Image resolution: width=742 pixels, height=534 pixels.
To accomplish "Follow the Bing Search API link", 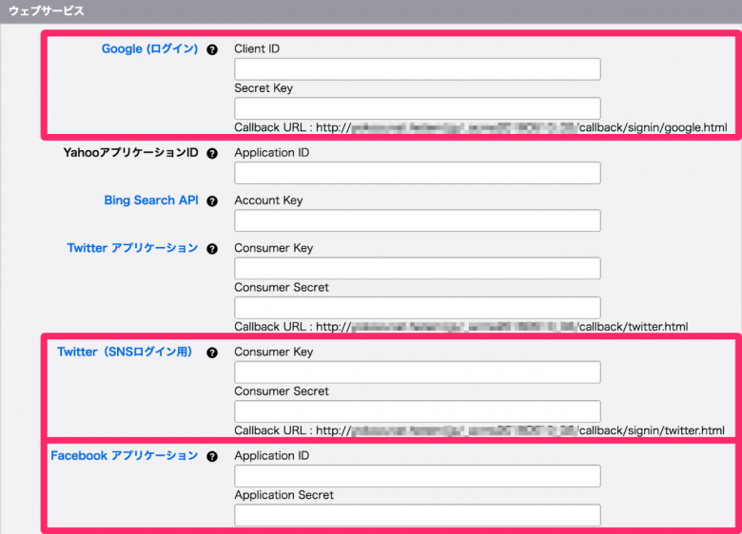I will [152, 200].
